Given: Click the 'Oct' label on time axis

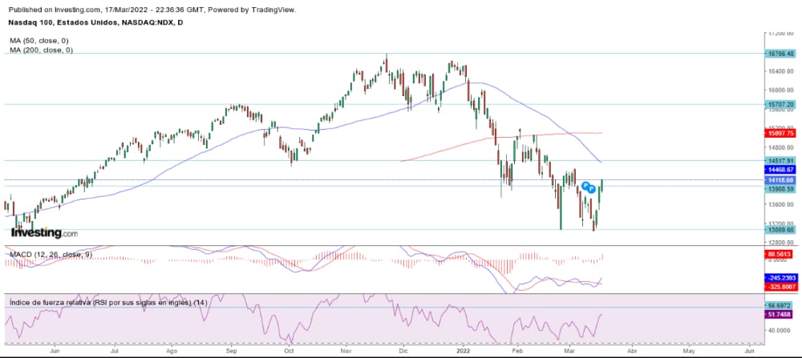Looking at the screenshot, I should (x=289, y=352).
